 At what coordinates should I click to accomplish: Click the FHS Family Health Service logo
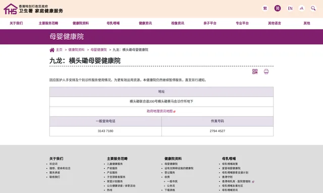(33, 9)
